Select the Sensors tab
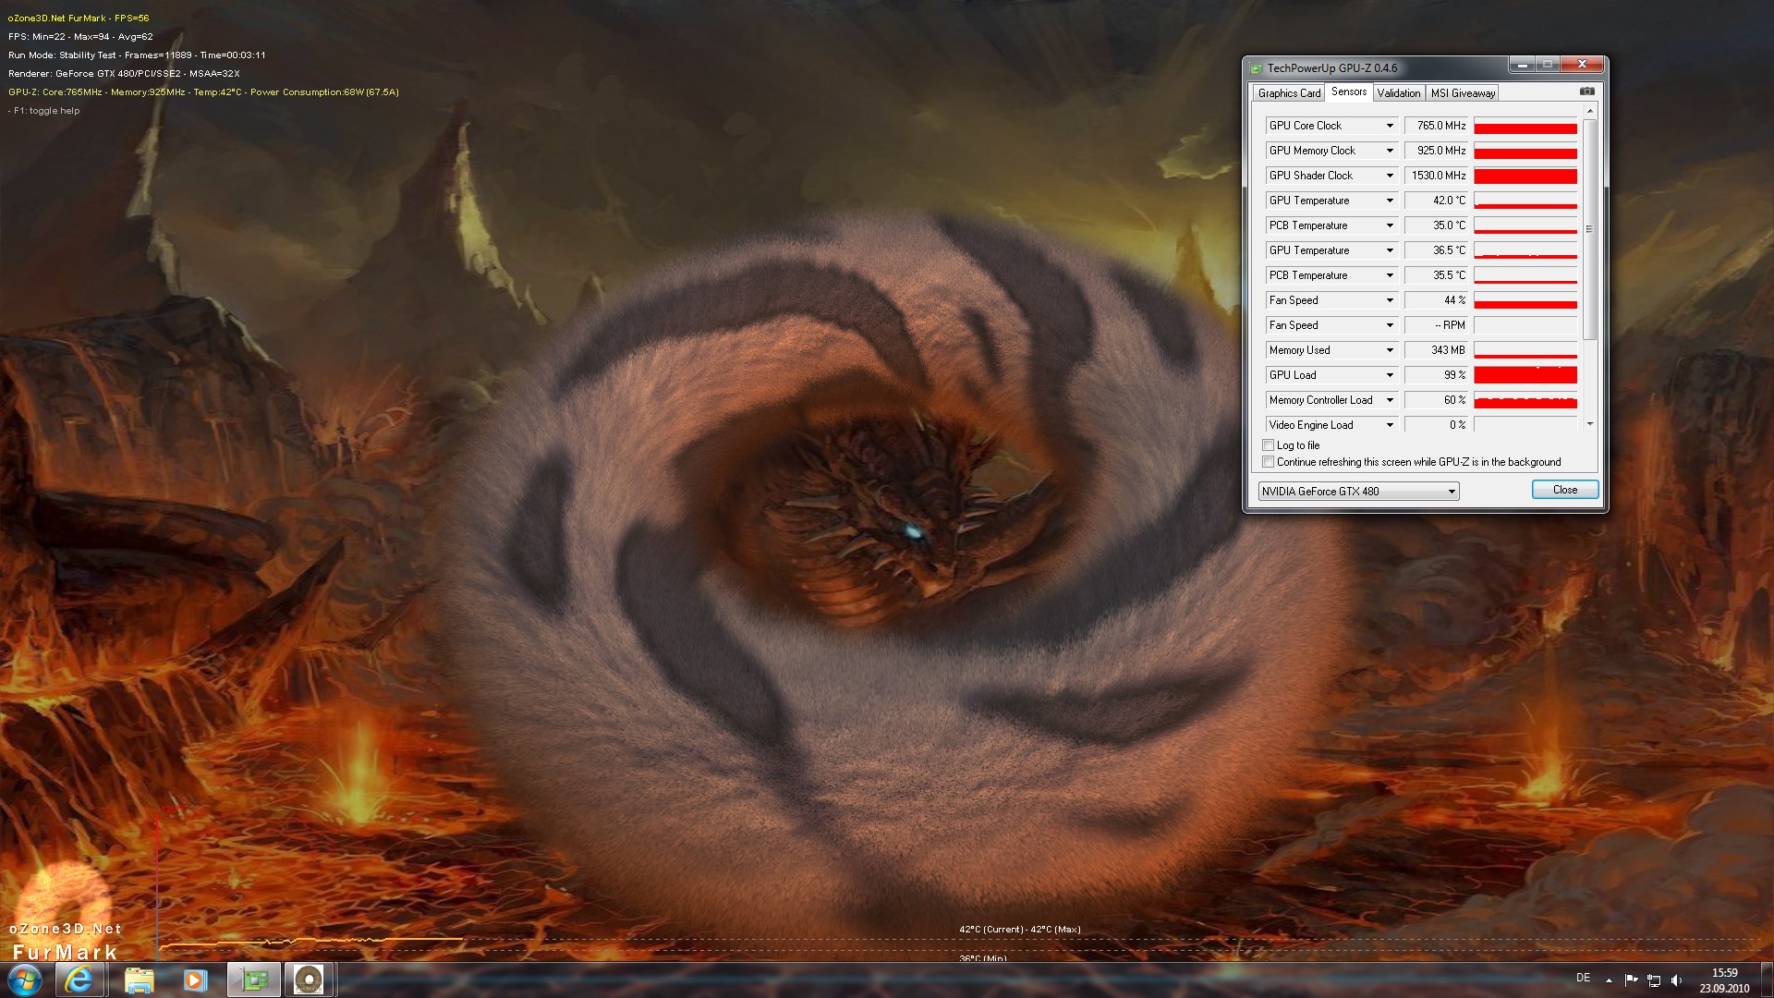The height and width of the screenshot is (998, 1774). (1349, 92)
